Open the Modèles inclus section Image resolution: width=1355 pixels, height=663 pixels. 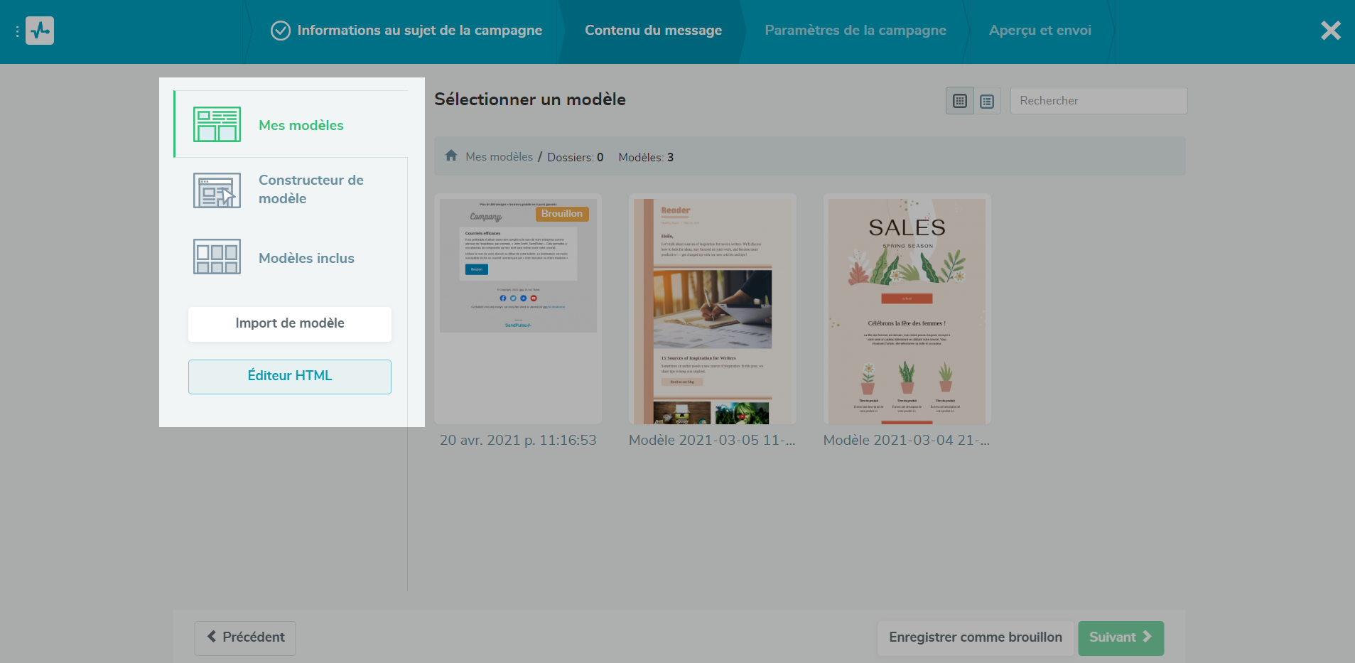pyautogui.click(x=306, y=257)
